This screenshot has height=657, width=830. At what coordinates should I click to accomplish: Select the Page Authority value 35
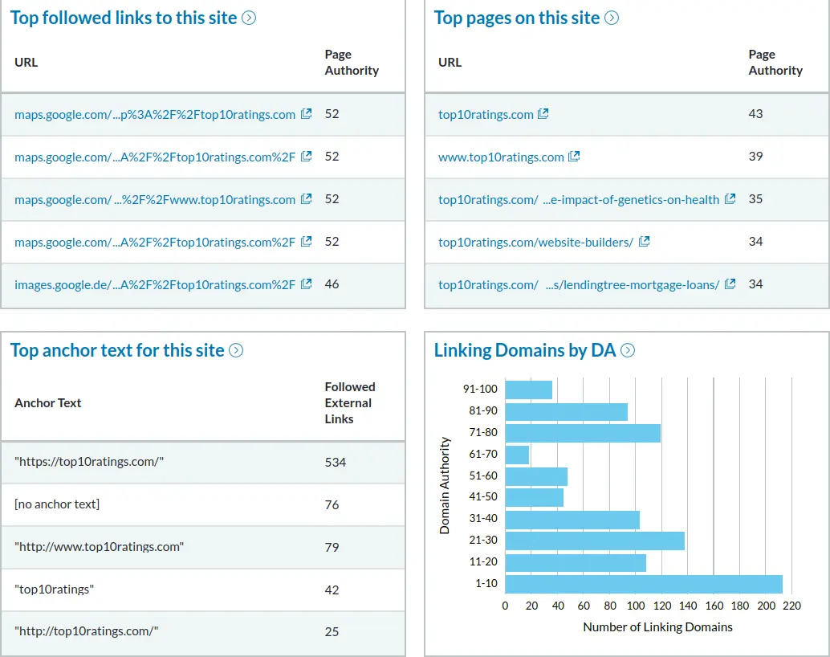click(756, 199)
